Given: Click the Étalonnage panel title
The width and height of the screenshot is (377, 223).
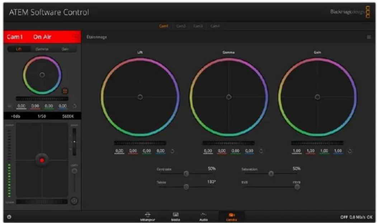Looking at the screenshot, I should click(x=96, y=37).
